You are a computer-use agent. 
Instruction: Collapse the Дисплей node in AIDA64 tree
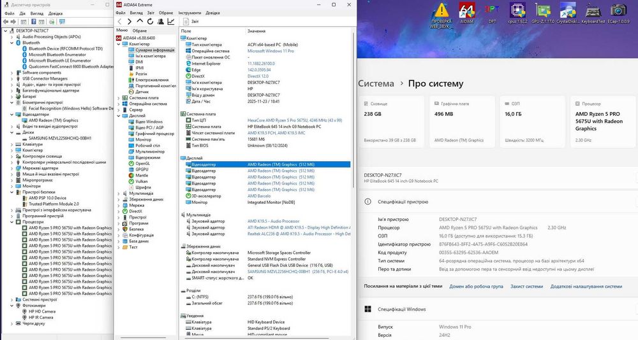119,116
